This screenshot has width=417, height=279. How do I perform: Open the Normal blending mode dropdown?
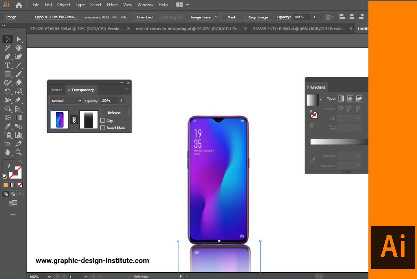tap(66, 101)
